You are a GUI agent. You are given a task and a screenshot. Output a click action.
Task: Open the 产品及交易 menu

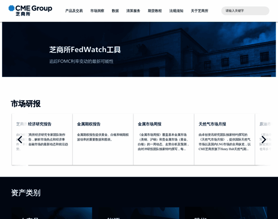point(74,11)
